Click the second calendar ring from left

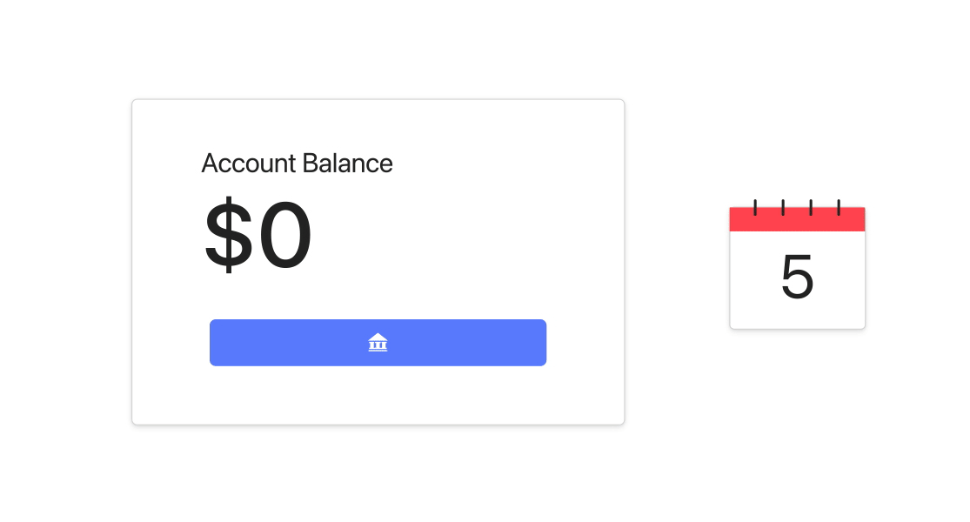[783, 207]
